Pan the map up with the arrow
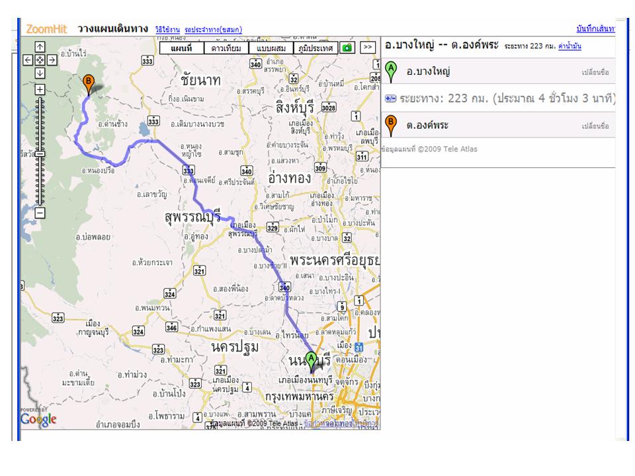This screenshot has width=635, height=476. 39,47
